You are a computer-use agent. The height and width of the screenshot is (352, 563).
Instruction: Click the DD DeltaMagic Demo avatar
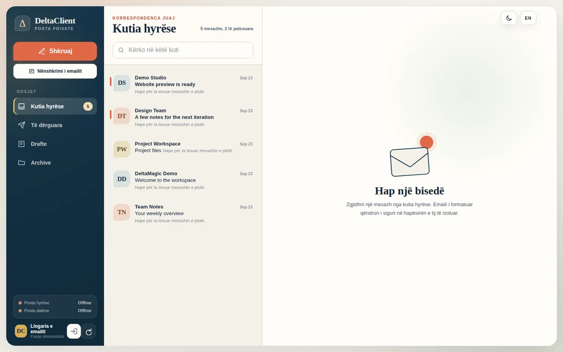(x=122, y=179)
